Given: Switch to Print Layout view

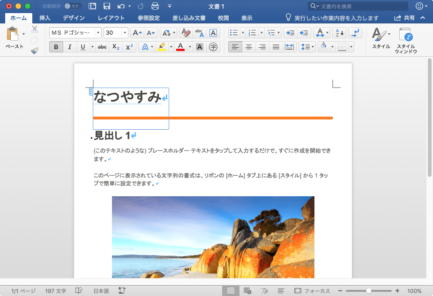Looking at the screenshot, I should 231,291.
